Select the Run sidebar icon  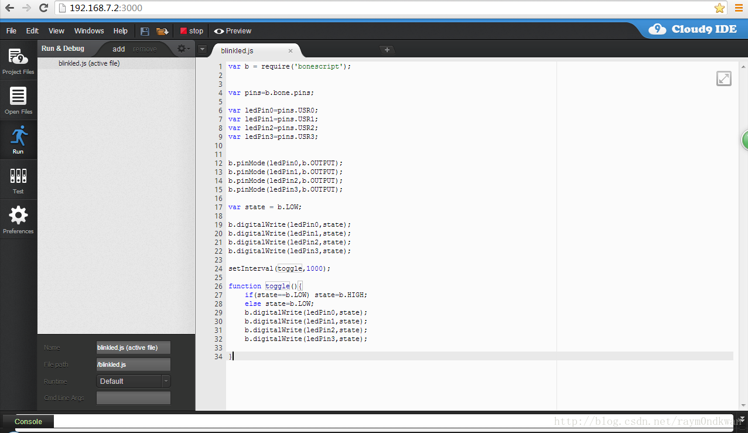point(18,140)
